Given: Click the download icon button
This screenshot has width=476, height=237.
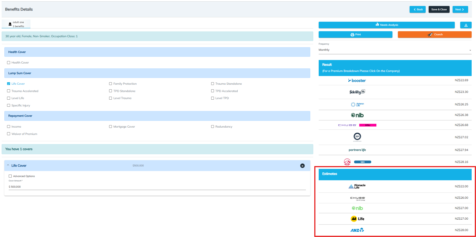Looking at the screenshot, I should [x=466, y=25].
